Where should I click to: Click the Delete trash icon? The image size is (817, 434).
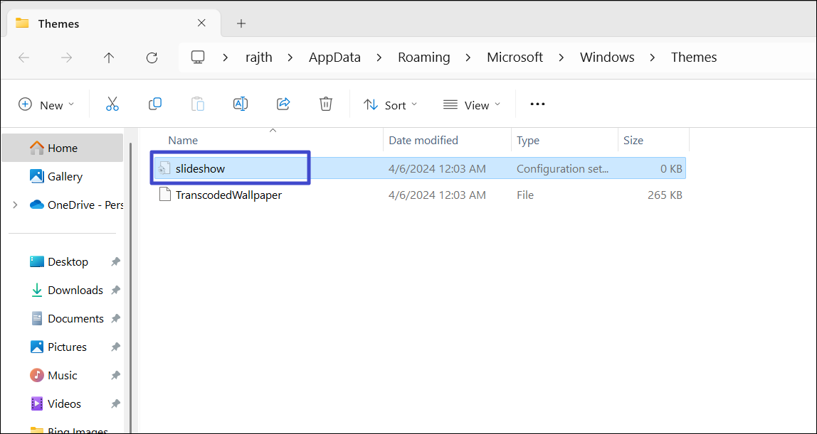tap(326, 104)
